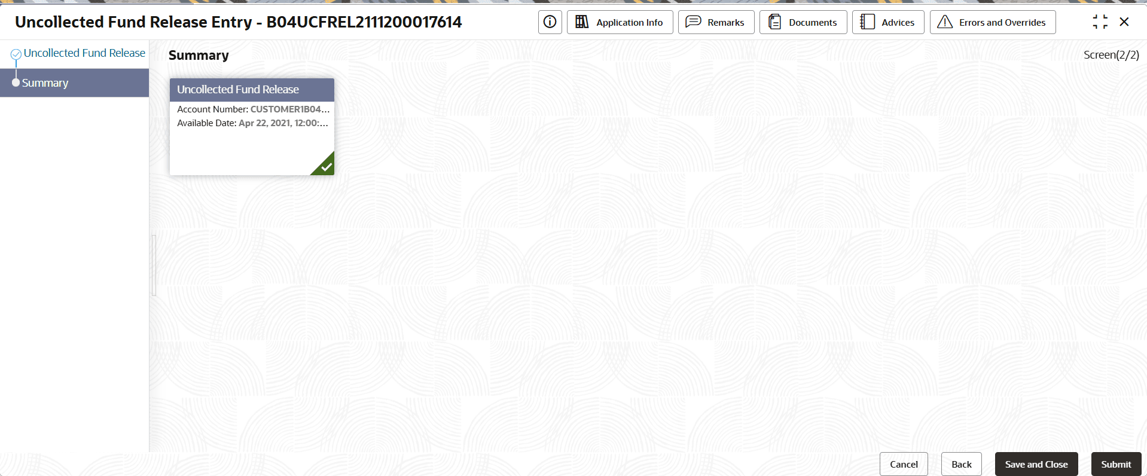Click the Cancel button
Viewport: 1147px width, 476px height.
904,464
